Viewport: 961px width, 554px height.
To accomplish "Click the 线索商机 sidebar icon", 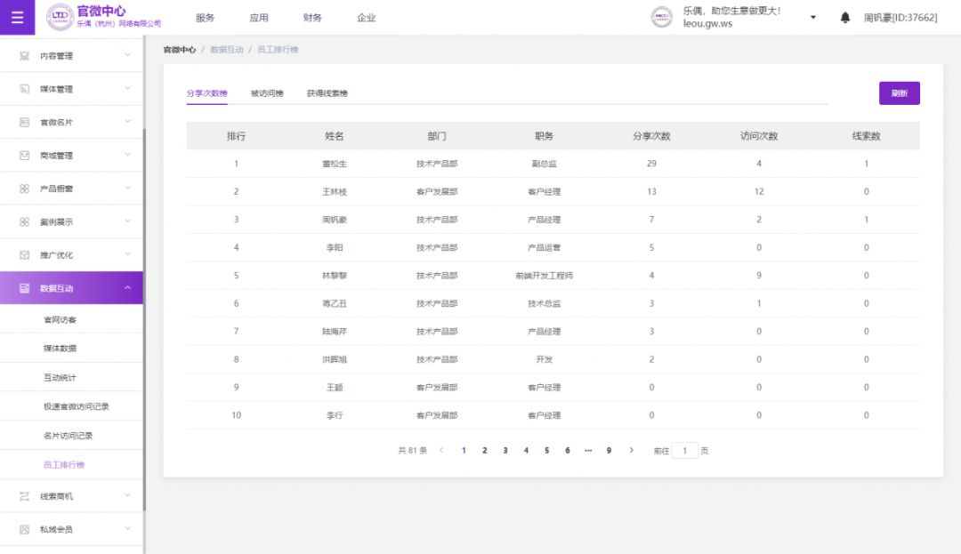I will point(25,496).
